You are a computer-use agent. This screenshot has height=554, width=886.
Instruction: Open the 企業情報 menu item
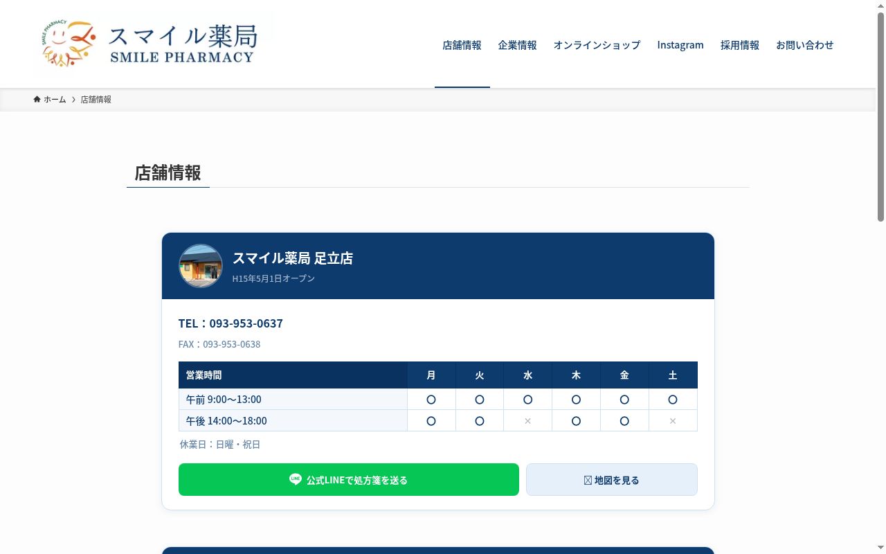(518, 45)
